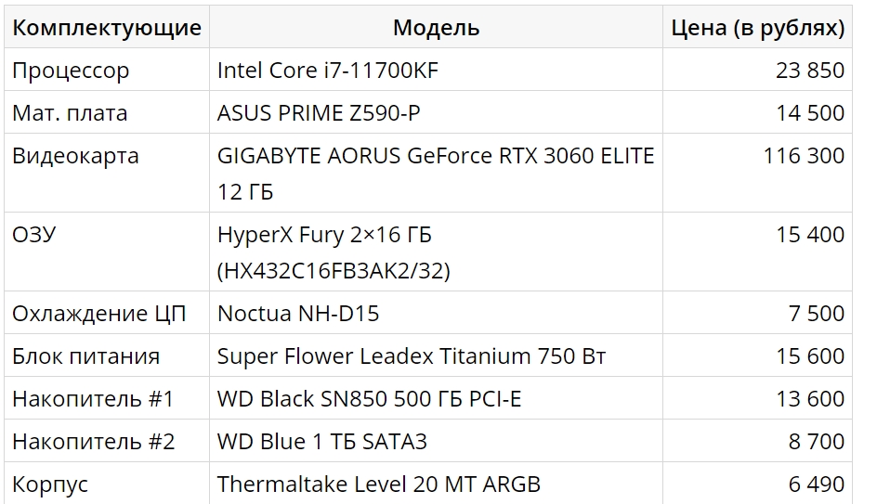
Task: Click the "Накопитель #2" row label
Action: tap(93, 442)
